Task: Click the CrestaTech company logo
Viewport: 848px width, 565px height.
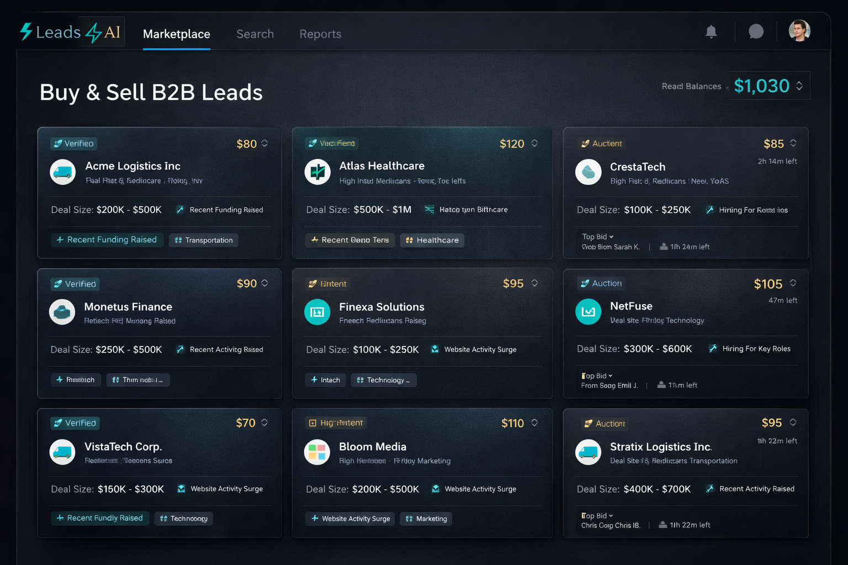Action: coord(589,172)
